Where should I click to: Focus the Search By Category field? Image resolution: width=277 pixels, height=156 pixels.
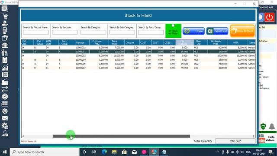coord(93,32)
